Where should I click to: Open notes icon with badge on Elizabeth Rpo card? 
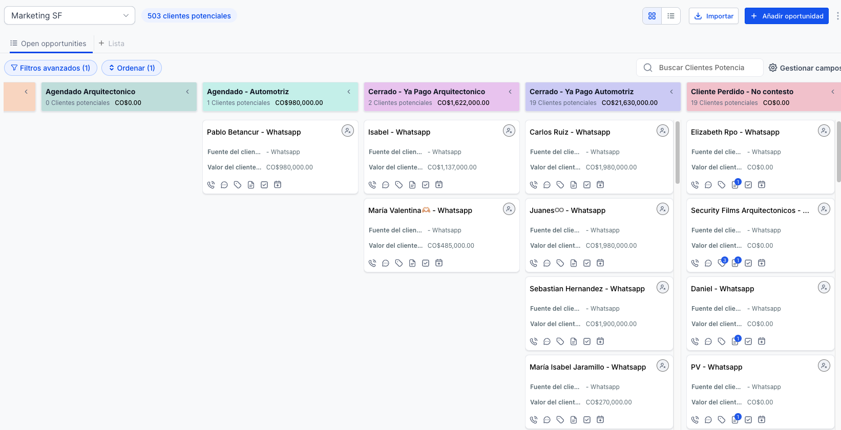pyautogui.click(x=735, y=184)
